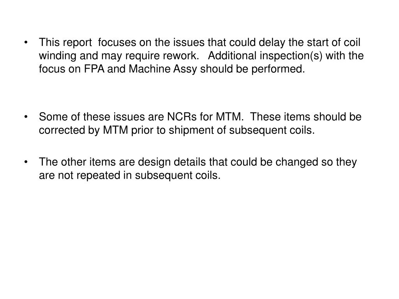The width and height of the screenshot is (399, 299).
Task: Click the third bullet point marker
Action: coord(26,162)
